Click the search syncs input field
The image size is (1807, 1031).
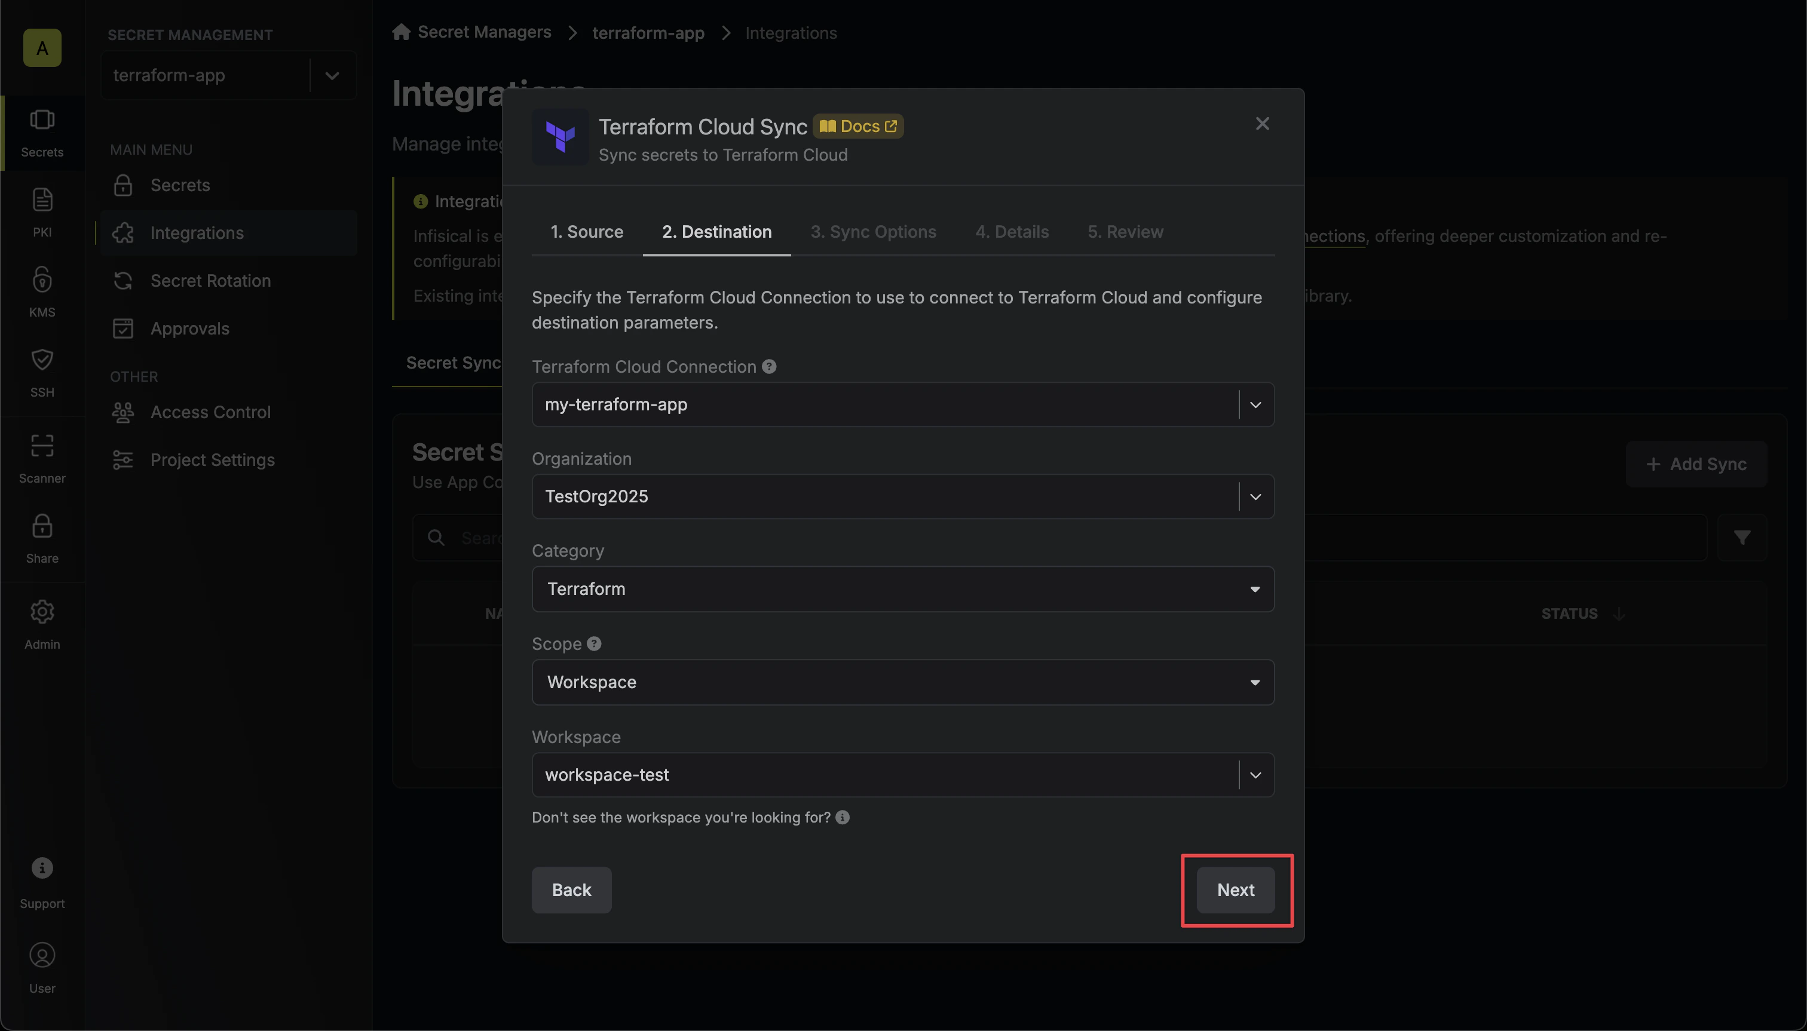[x=1059, y=538]
